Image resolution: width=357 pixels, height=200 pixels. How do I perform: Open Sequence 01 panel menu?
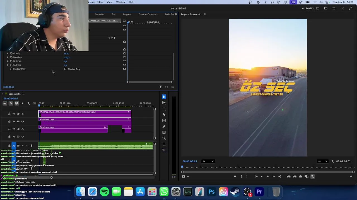click(23, 94)
